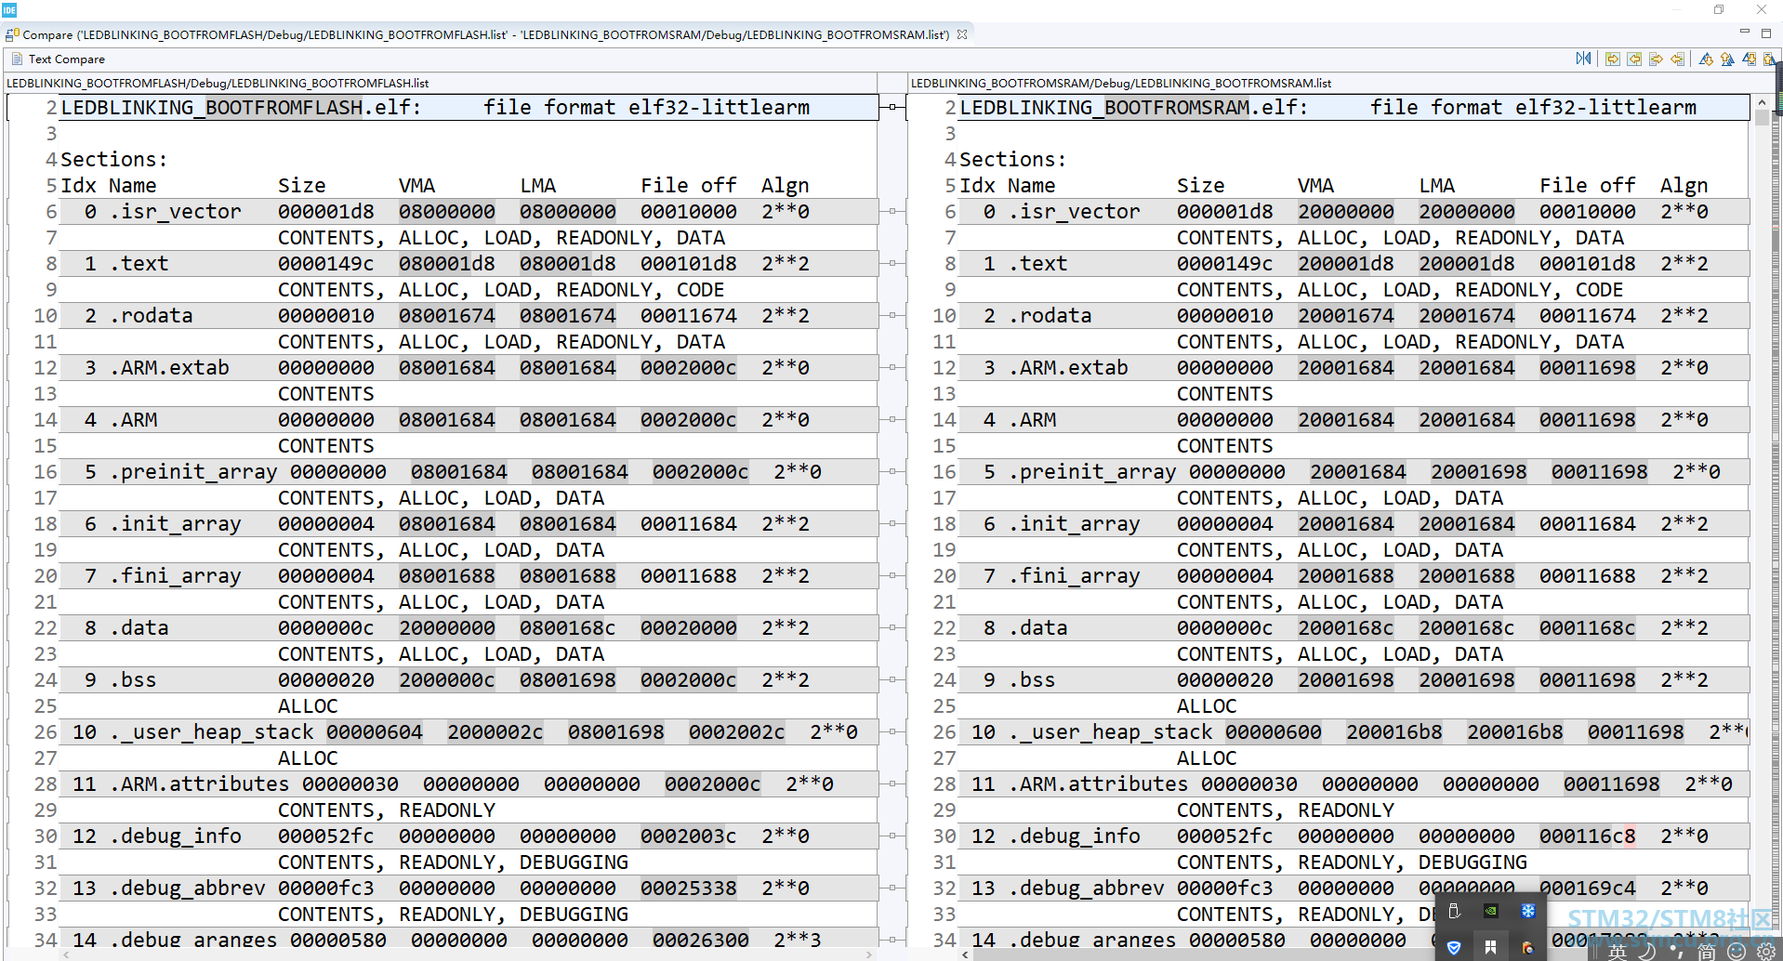This screenshot has height=961, width=1783.
Task: Toggle IME simplified 简 character mode
Action: tap(1707, 951)
